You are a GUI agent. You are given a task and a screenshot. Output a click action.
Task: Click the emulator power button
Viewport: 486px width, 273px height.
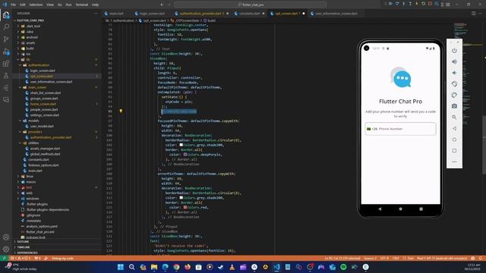tap(454, 51)
